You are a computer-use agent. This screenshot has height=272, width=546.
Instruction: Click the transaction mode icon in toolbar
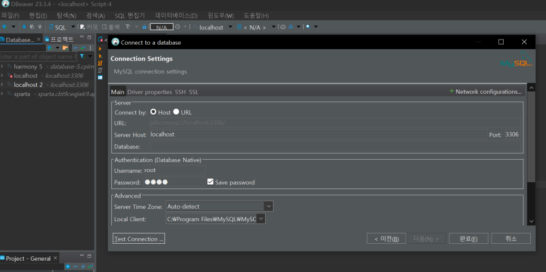(128, 27)
